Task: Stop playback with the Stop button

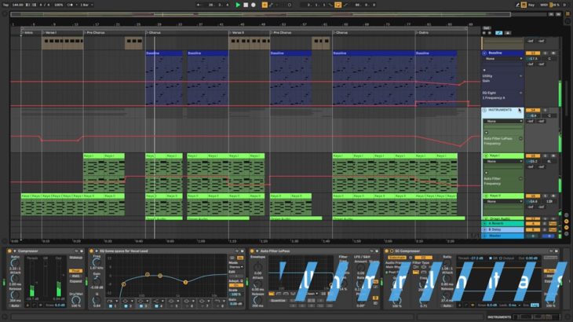Action: point(246,5)
